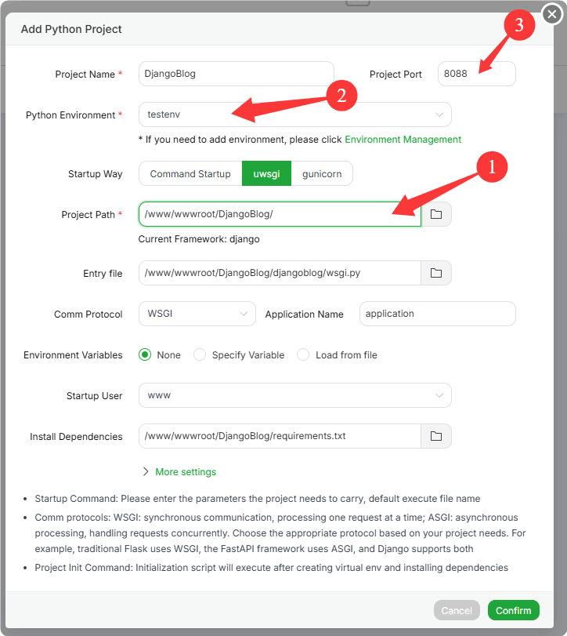Close the Add Python Project dialog
567x636 pixels.
(552, 15)
